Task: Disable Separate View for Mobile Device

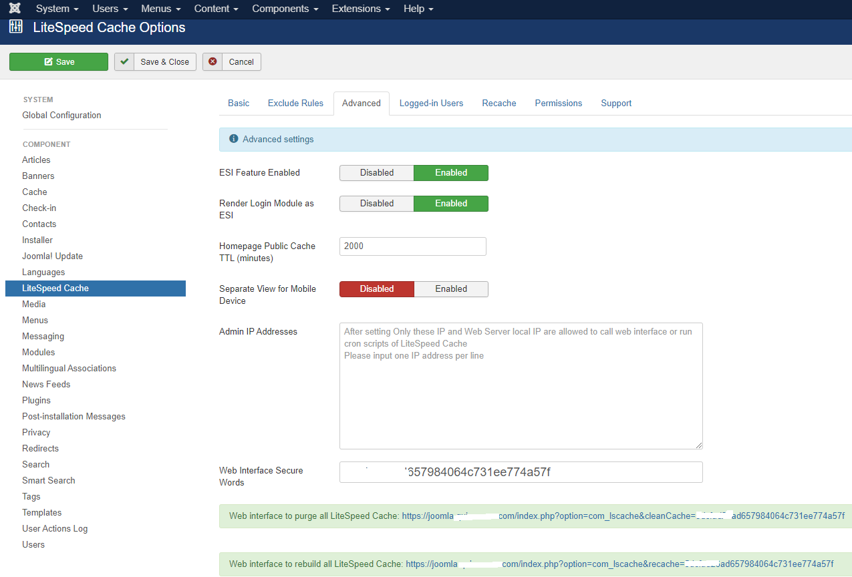Action: (377, 288)
